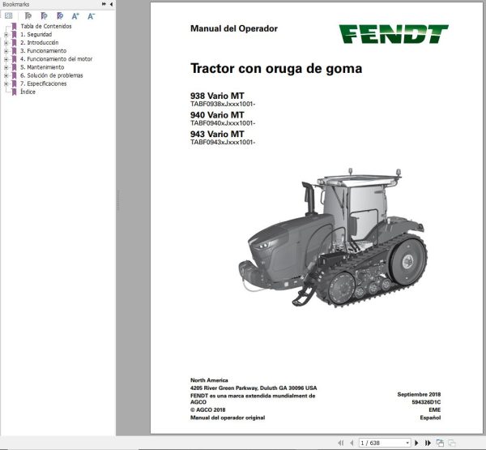Go to first page button
Viewport: 486px width, 450px height.
click(341, 443)
